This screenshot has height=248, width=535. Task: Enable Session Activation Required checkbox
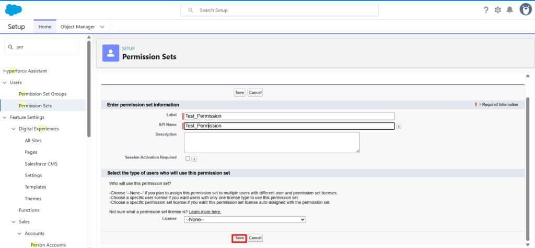click(x=188, y=158)
